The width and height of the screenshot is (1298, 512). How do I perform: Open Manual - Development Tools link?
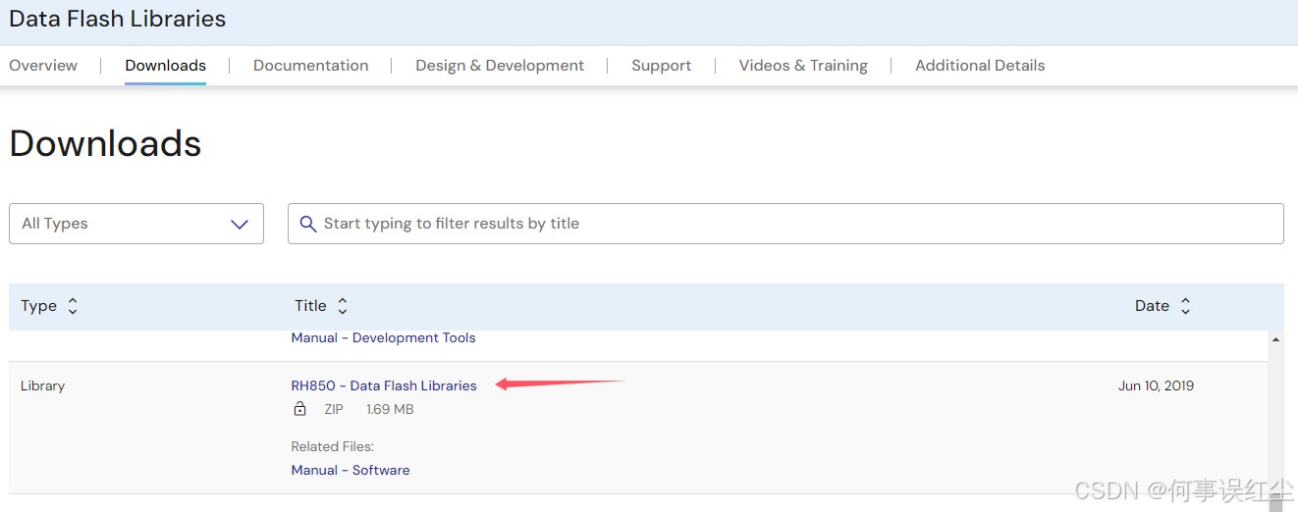[x=383, y=337]
